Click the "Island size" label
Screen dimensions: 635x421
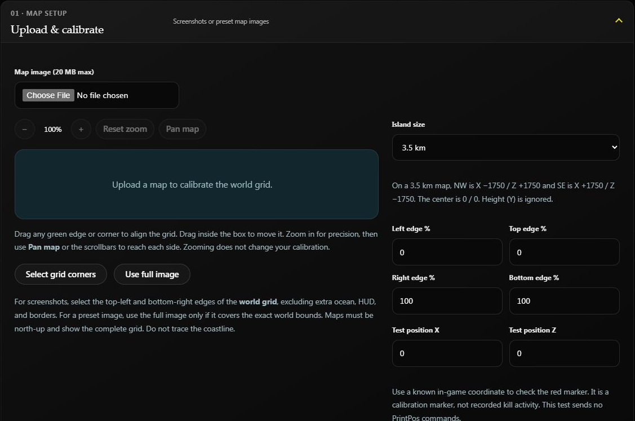[x=408, y=125]
